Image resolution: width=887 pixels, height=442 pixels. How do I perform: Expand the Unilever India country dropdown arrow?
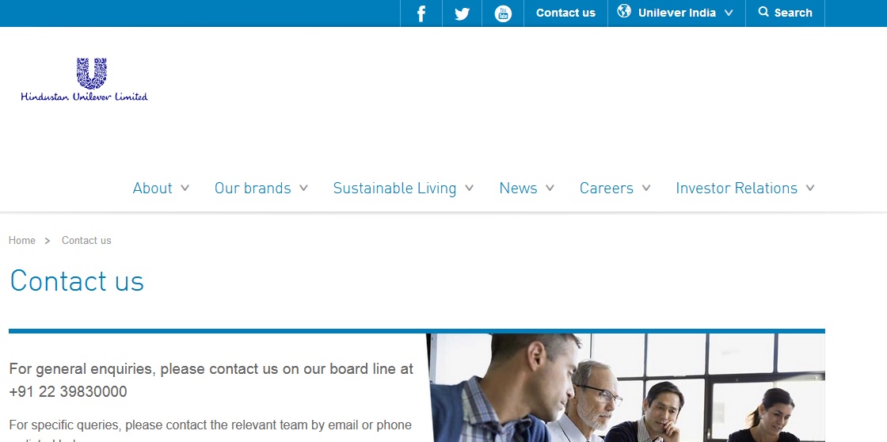pyautogui.click(x=729, y=13)
